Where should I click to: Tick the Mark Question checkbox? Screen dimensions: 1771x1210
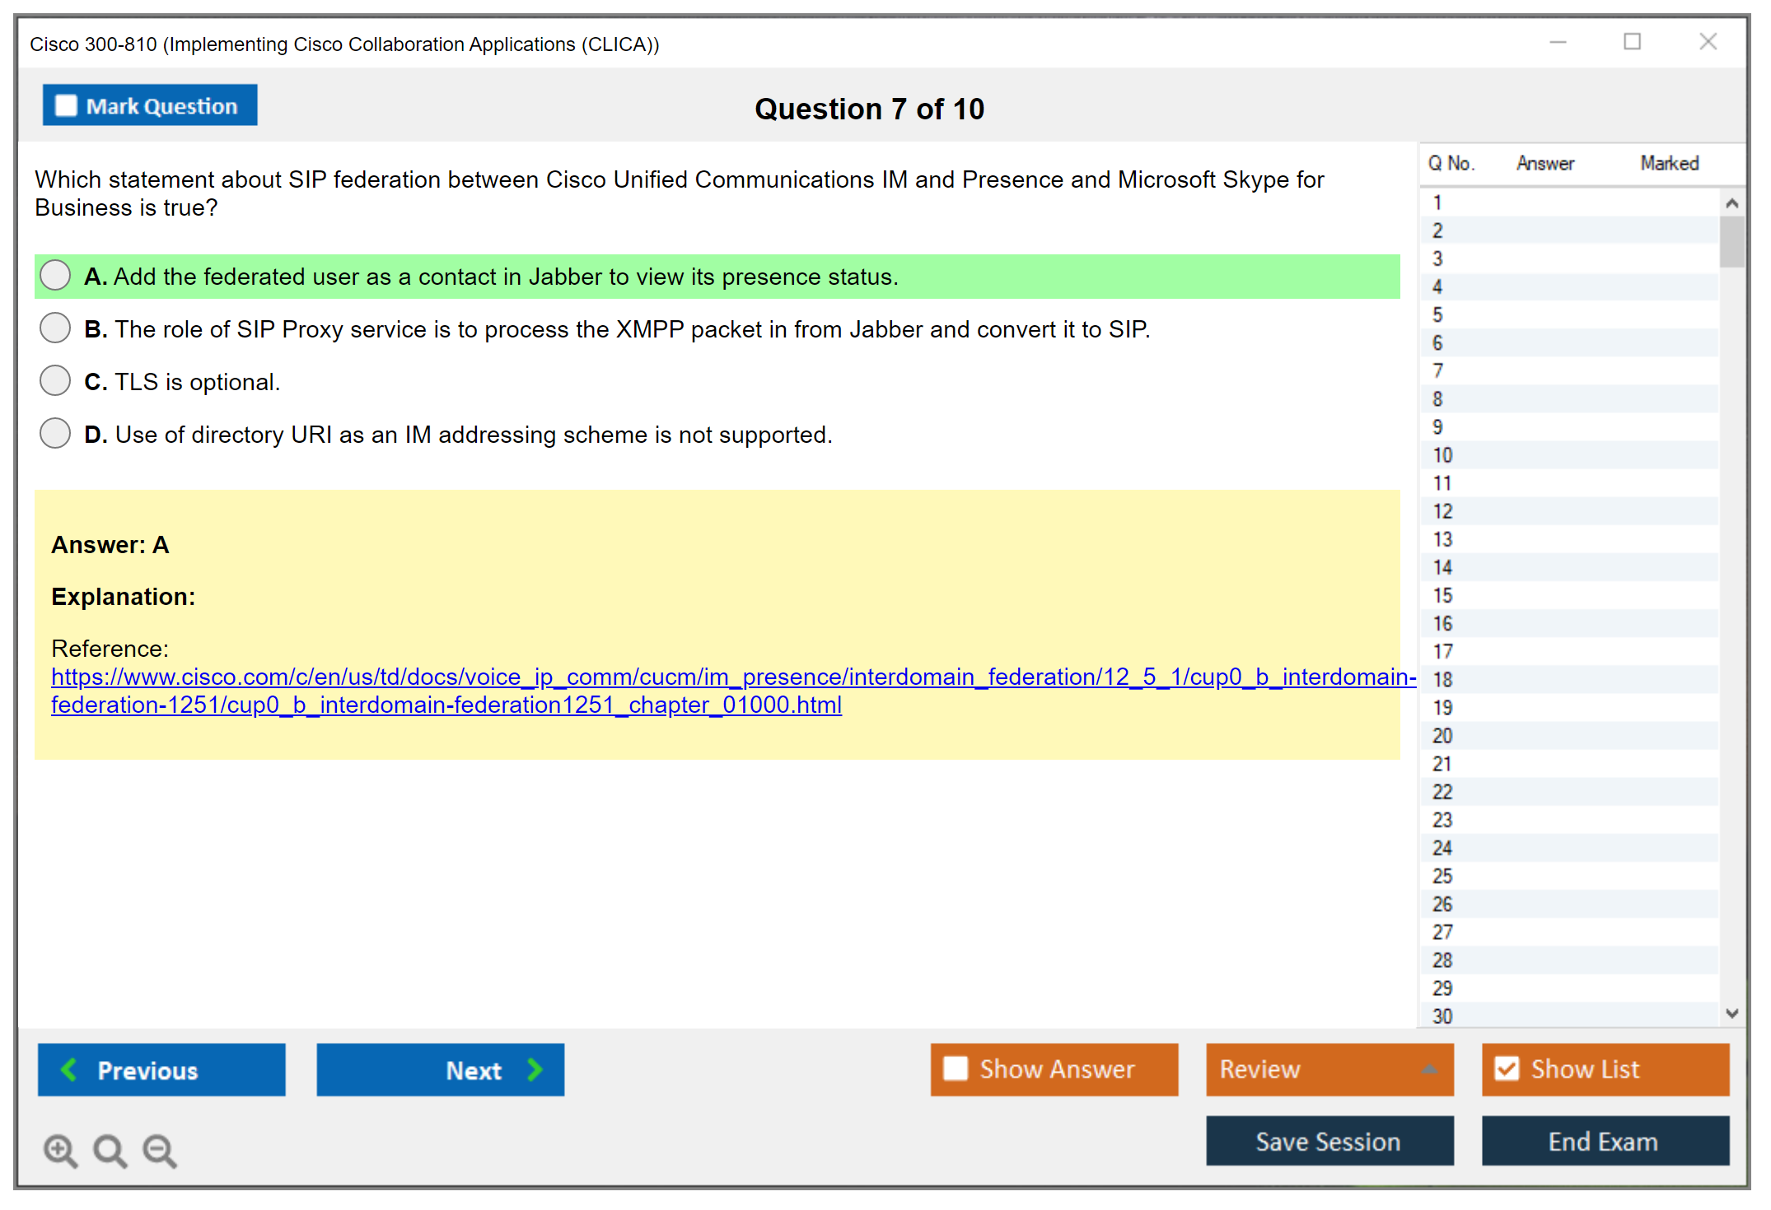pos(66,105)
